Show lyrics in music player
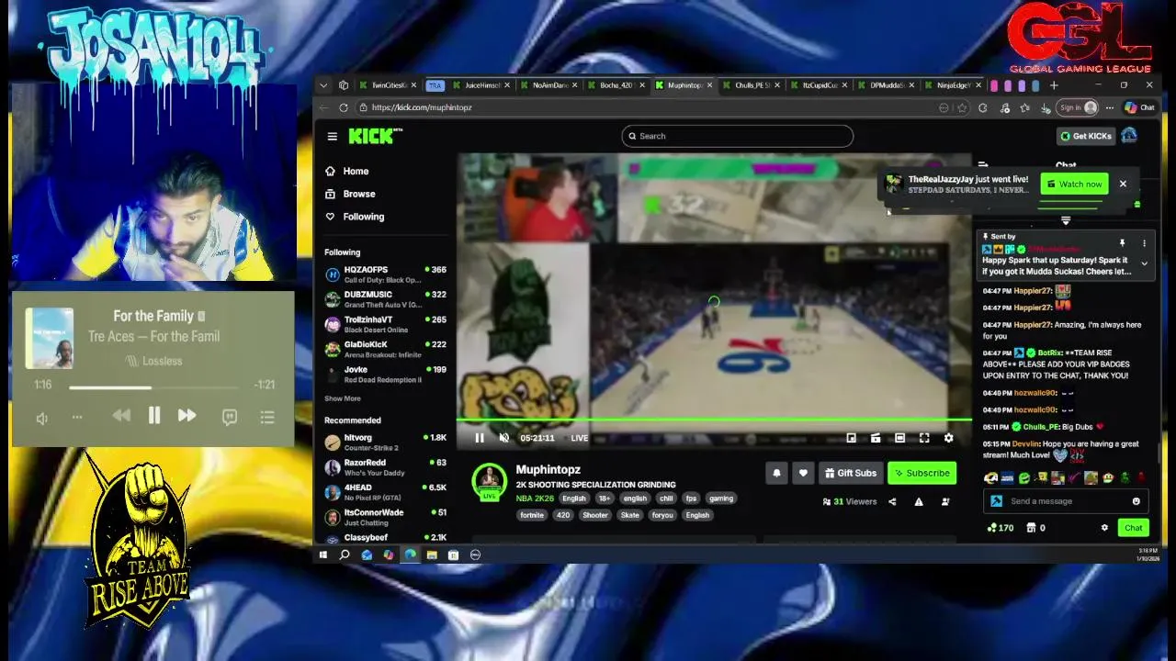 tap(230, 417)
